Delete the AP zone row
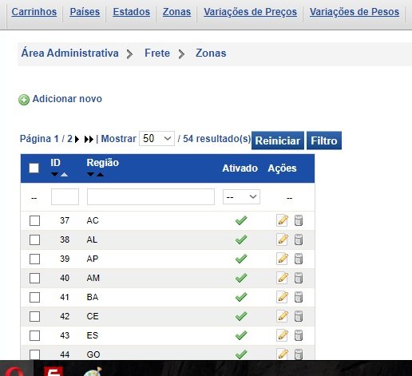 299,259
